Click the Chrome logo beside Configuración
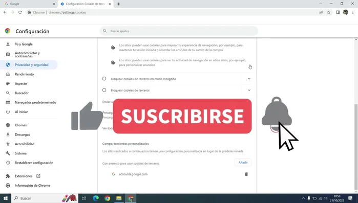The image size is (358, 203). (x=8, y=31)
